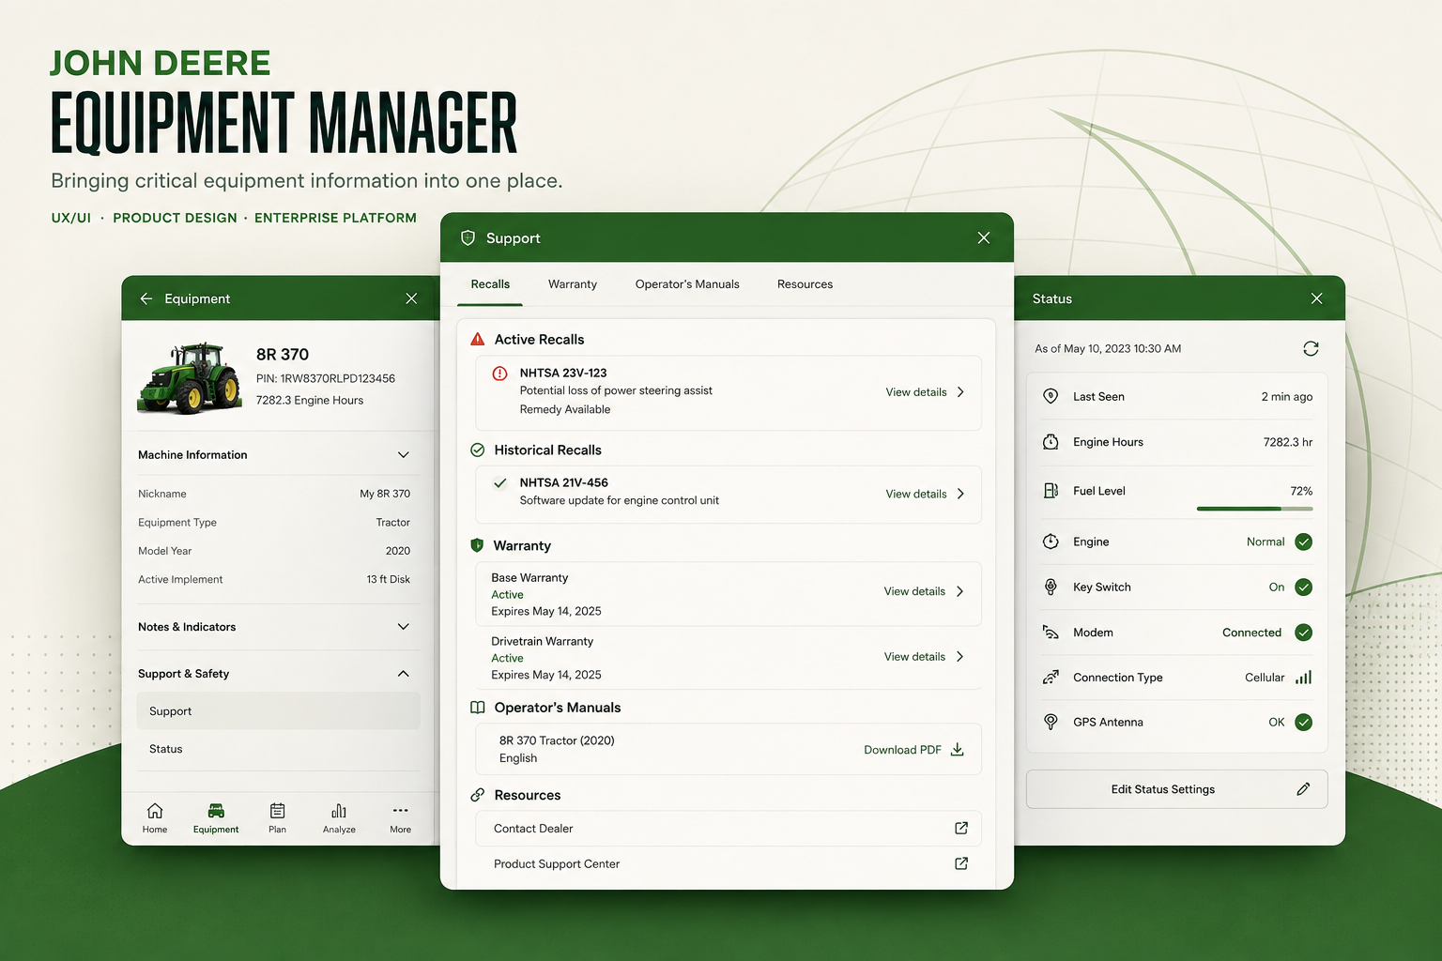Image resolution: width=1442 pixels, height=961 pixels.
Task: Click the pencil icon on Edit Status Settings
Action: coord(1303,789)
